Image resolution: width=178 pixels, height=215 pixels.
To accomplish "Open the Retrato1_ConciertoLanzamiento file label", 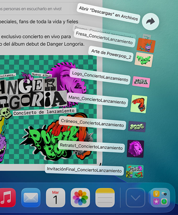I will 91,147.
